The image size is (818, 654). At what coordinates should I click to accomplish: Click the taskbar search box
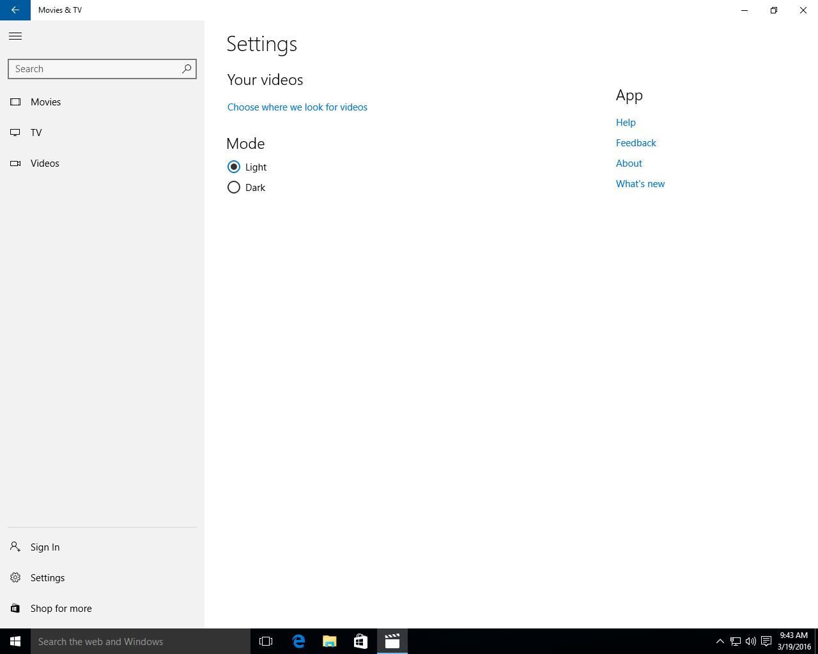[x=141, y=641]
